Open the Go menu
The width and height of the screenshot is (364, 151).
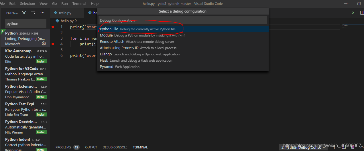[x=54, y=4]
